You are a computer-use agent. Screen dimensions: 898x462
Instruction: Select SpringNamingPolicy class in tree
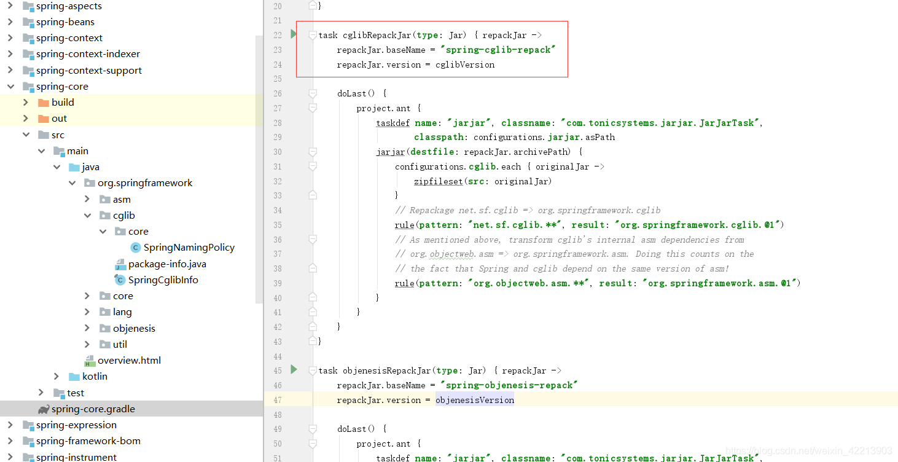pos(189,248)
